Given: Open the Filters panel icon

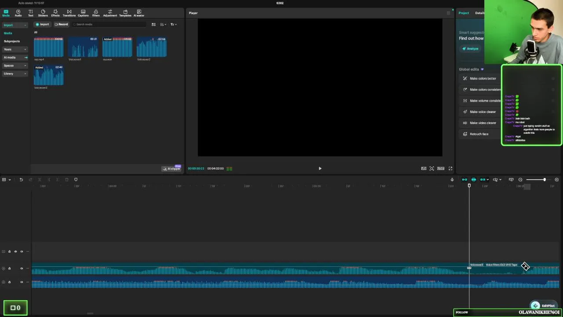Looking at the screenshot, I should coord(96,13).
